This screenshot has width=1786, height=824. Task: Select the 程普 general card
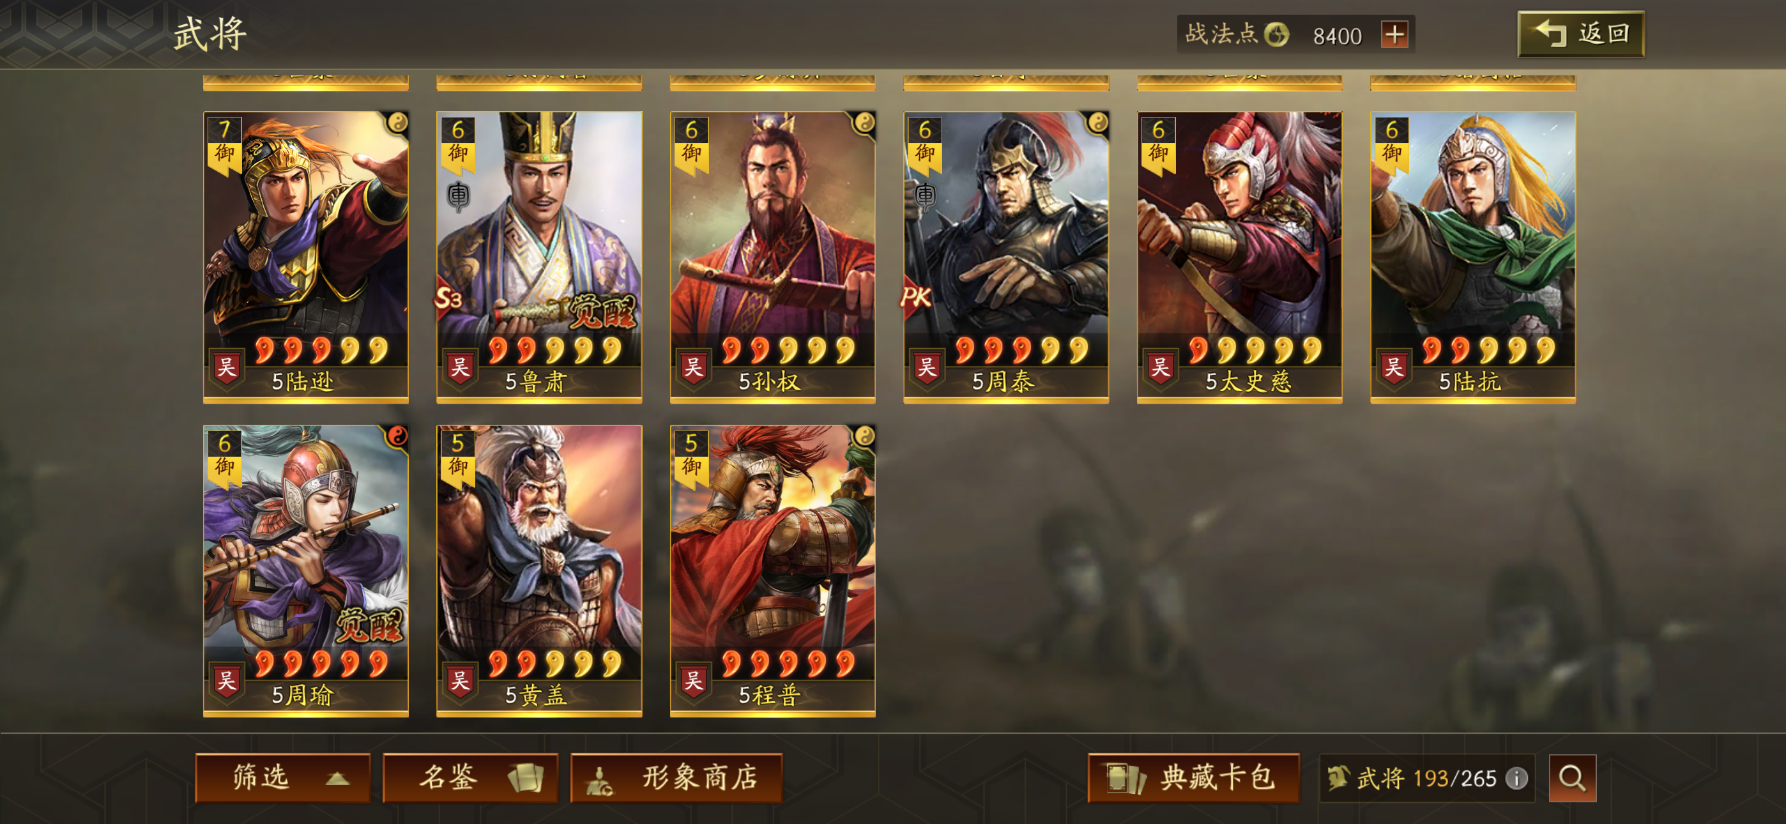point(772,570)
